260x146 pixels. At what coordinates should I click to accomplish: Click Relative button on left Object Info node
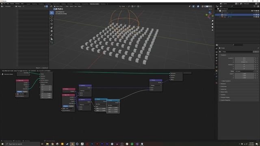pyautogui.click(x=25, y=92)
